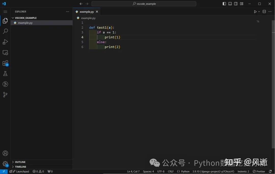
Task: Click Spaces: 4 in status bar
Action: tap(148, 171)
